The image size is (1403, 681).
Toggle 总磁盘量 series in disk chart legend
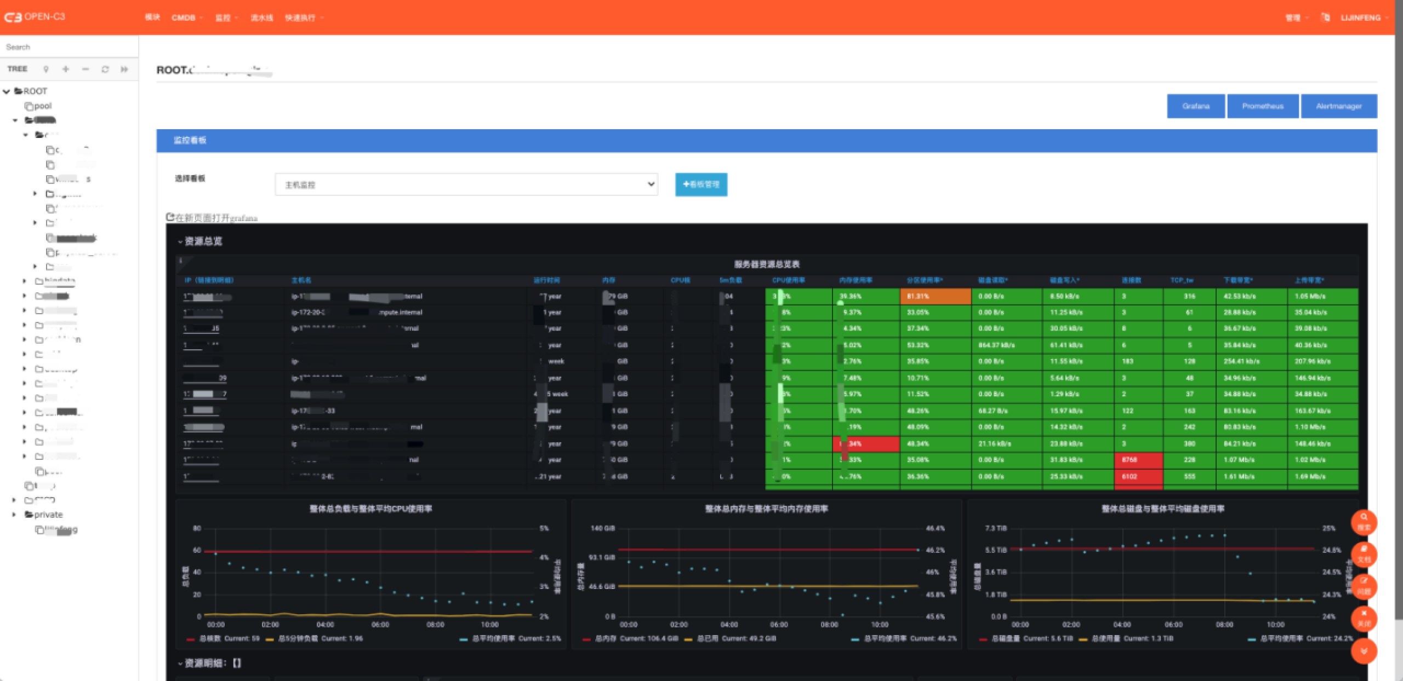[1005, 638]
